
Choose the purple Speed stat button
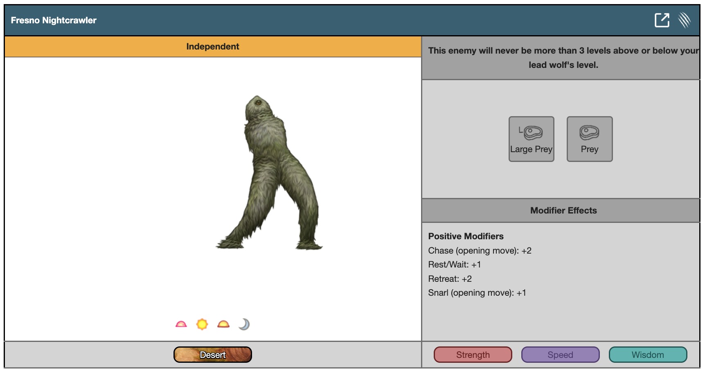pos(560,355)
